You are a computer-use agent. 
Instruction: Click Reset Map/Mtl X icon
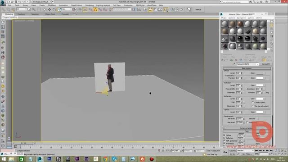point(236,60)
